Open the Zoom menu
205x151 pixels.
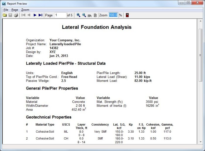click(x=25, y=10)
